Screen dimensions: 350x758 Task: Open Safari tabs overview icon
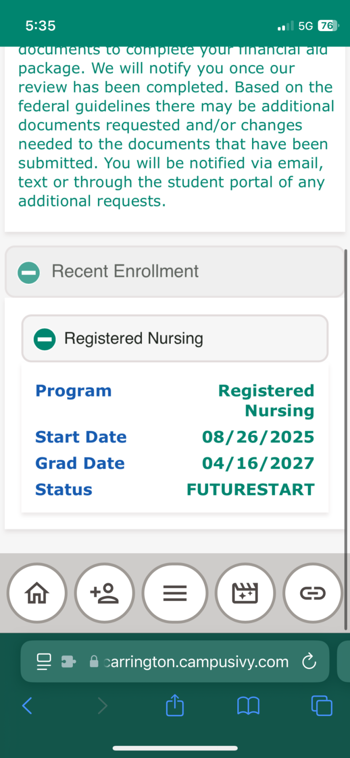[322, 706]
